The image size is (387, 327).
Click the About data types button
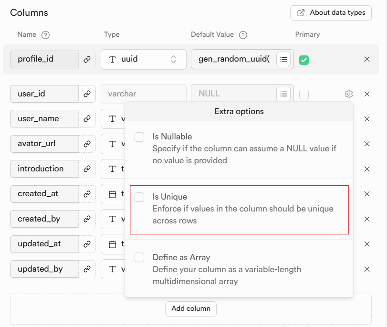[x=331, y=13]
